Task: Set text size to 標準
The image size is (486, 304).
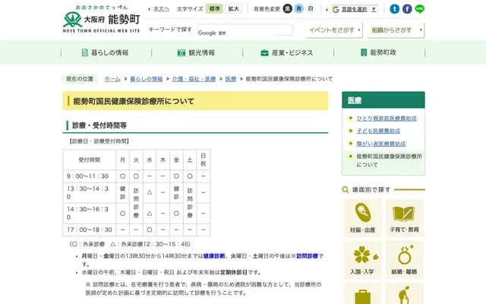Action: pyautogui.click(x=215, y=9)
